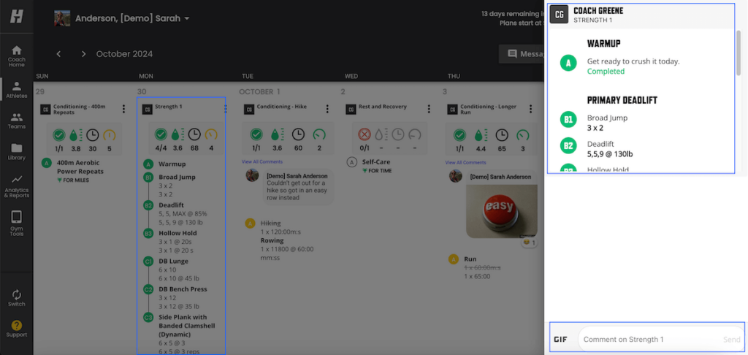Open Support help
The width and height of the screenshot is (748, 355).
coord(16,329)
